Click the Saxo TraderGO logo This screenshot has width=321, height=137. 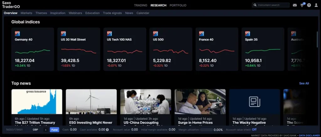click(x=11, y=5)
